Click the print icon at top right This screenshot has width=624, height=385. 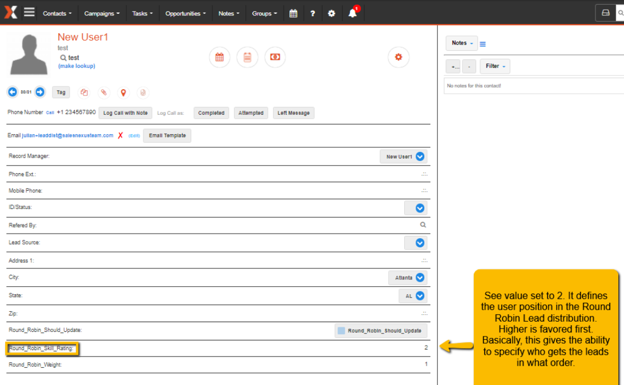pos(605,13)
